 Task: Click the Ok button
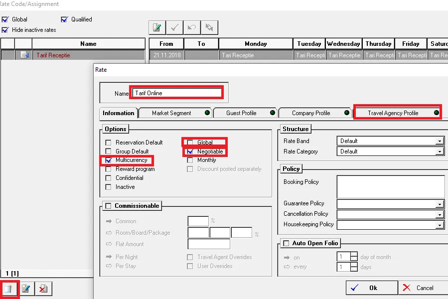[x=372, y=288]
